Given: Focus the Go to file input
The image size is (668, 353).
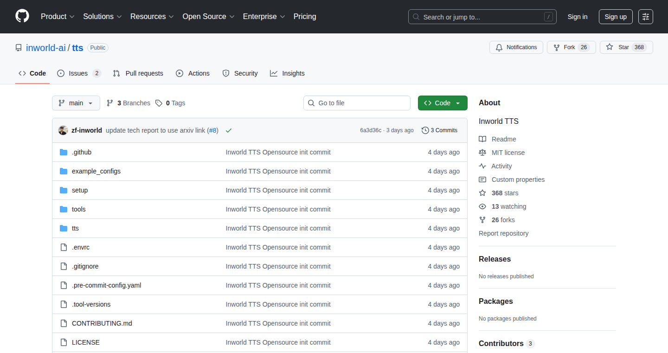Looking at the screenshot, I should point(357,103).
